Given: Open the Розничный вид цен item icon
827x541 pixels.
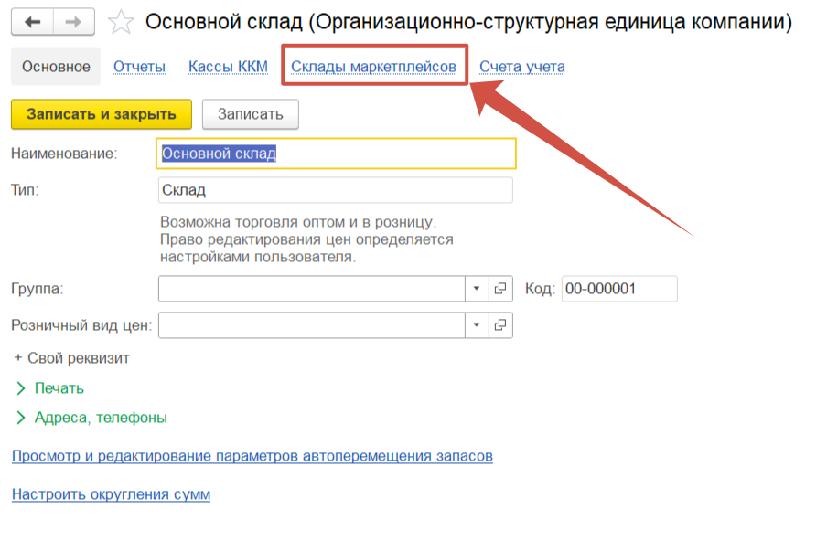Looking at the screenshot, I should tap(500, 324).
